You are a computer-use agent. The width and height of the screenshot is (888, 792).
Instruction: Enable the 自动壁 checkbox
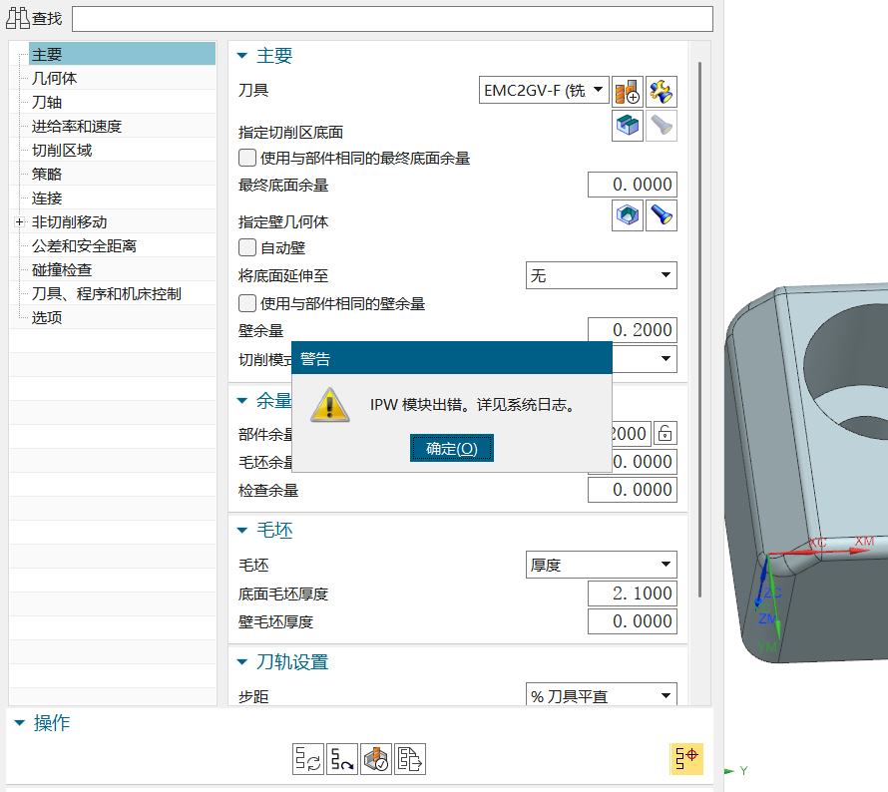247,246
